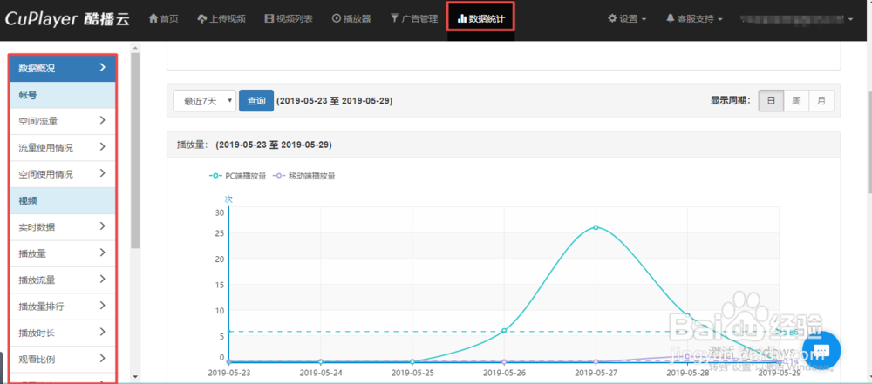Viewport: 872px width, 384px height.
Task: Click the sidebar scrollbar thumb
Action: pyautogui.click(x=135, y=150)
